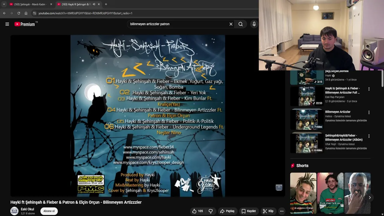
Task: Create a clip with Klip button
Action: point(268,211)
